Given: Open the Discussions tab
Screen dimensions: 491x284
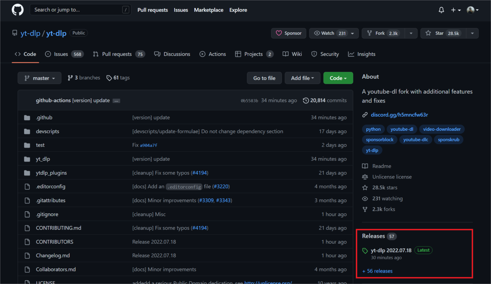Looking at the screenshot, I should tap(172, 54).
